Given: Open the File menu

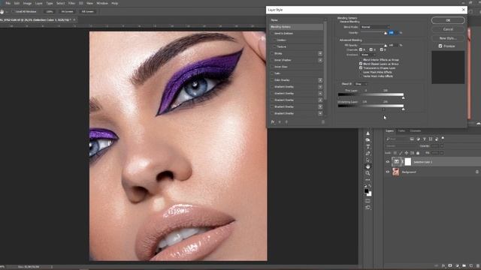Looking at the screenshot, I should click(x=8, y=3).
